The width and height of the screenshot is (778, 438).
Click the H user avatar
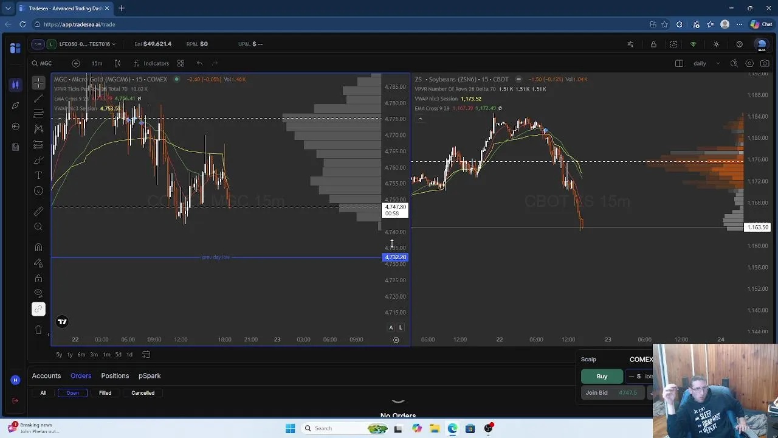tap(15, 380)
